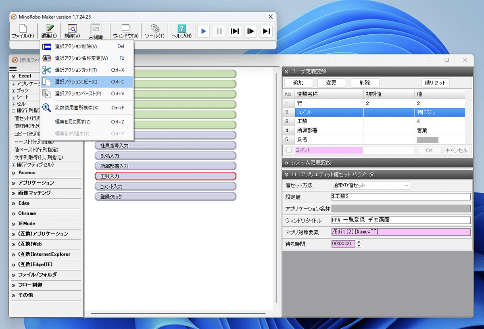Click the run-to-end button with bar on the right

[x=266, y=31]
